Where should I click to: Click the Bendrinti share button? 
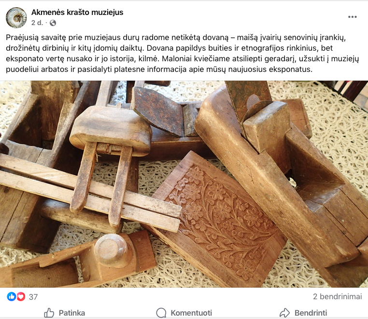[303, 313]
